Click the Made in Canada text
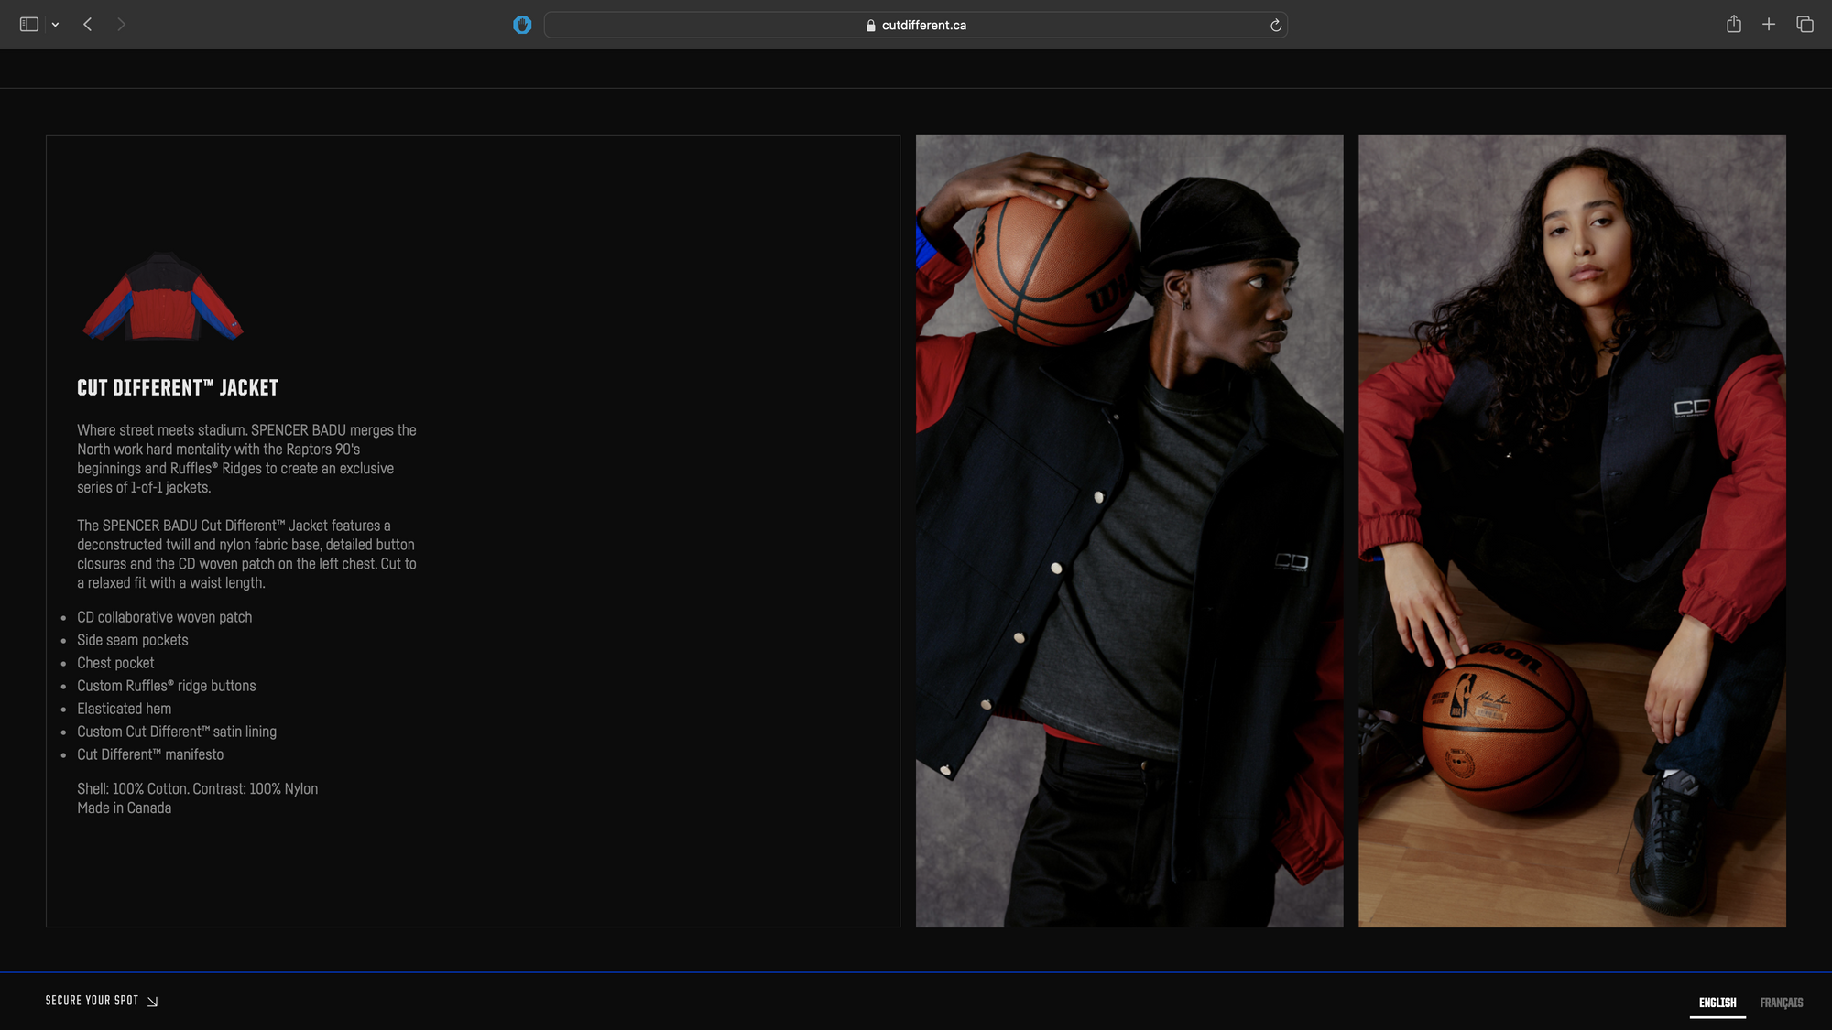This screenshot has width=1832, height=1030. point(125,808)
